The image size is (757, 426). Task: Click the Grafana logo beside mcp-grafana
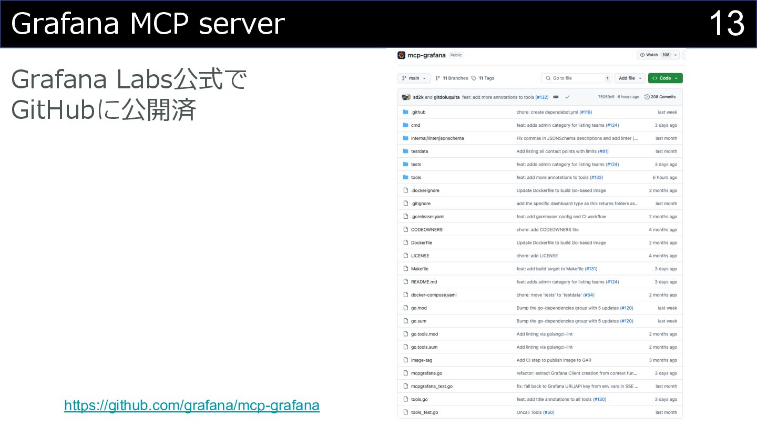point(401,55)
